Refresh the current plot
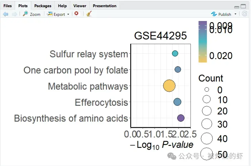The height and width of the screenshot is (166, 251). pyautogui.click(x=245, y=14)
